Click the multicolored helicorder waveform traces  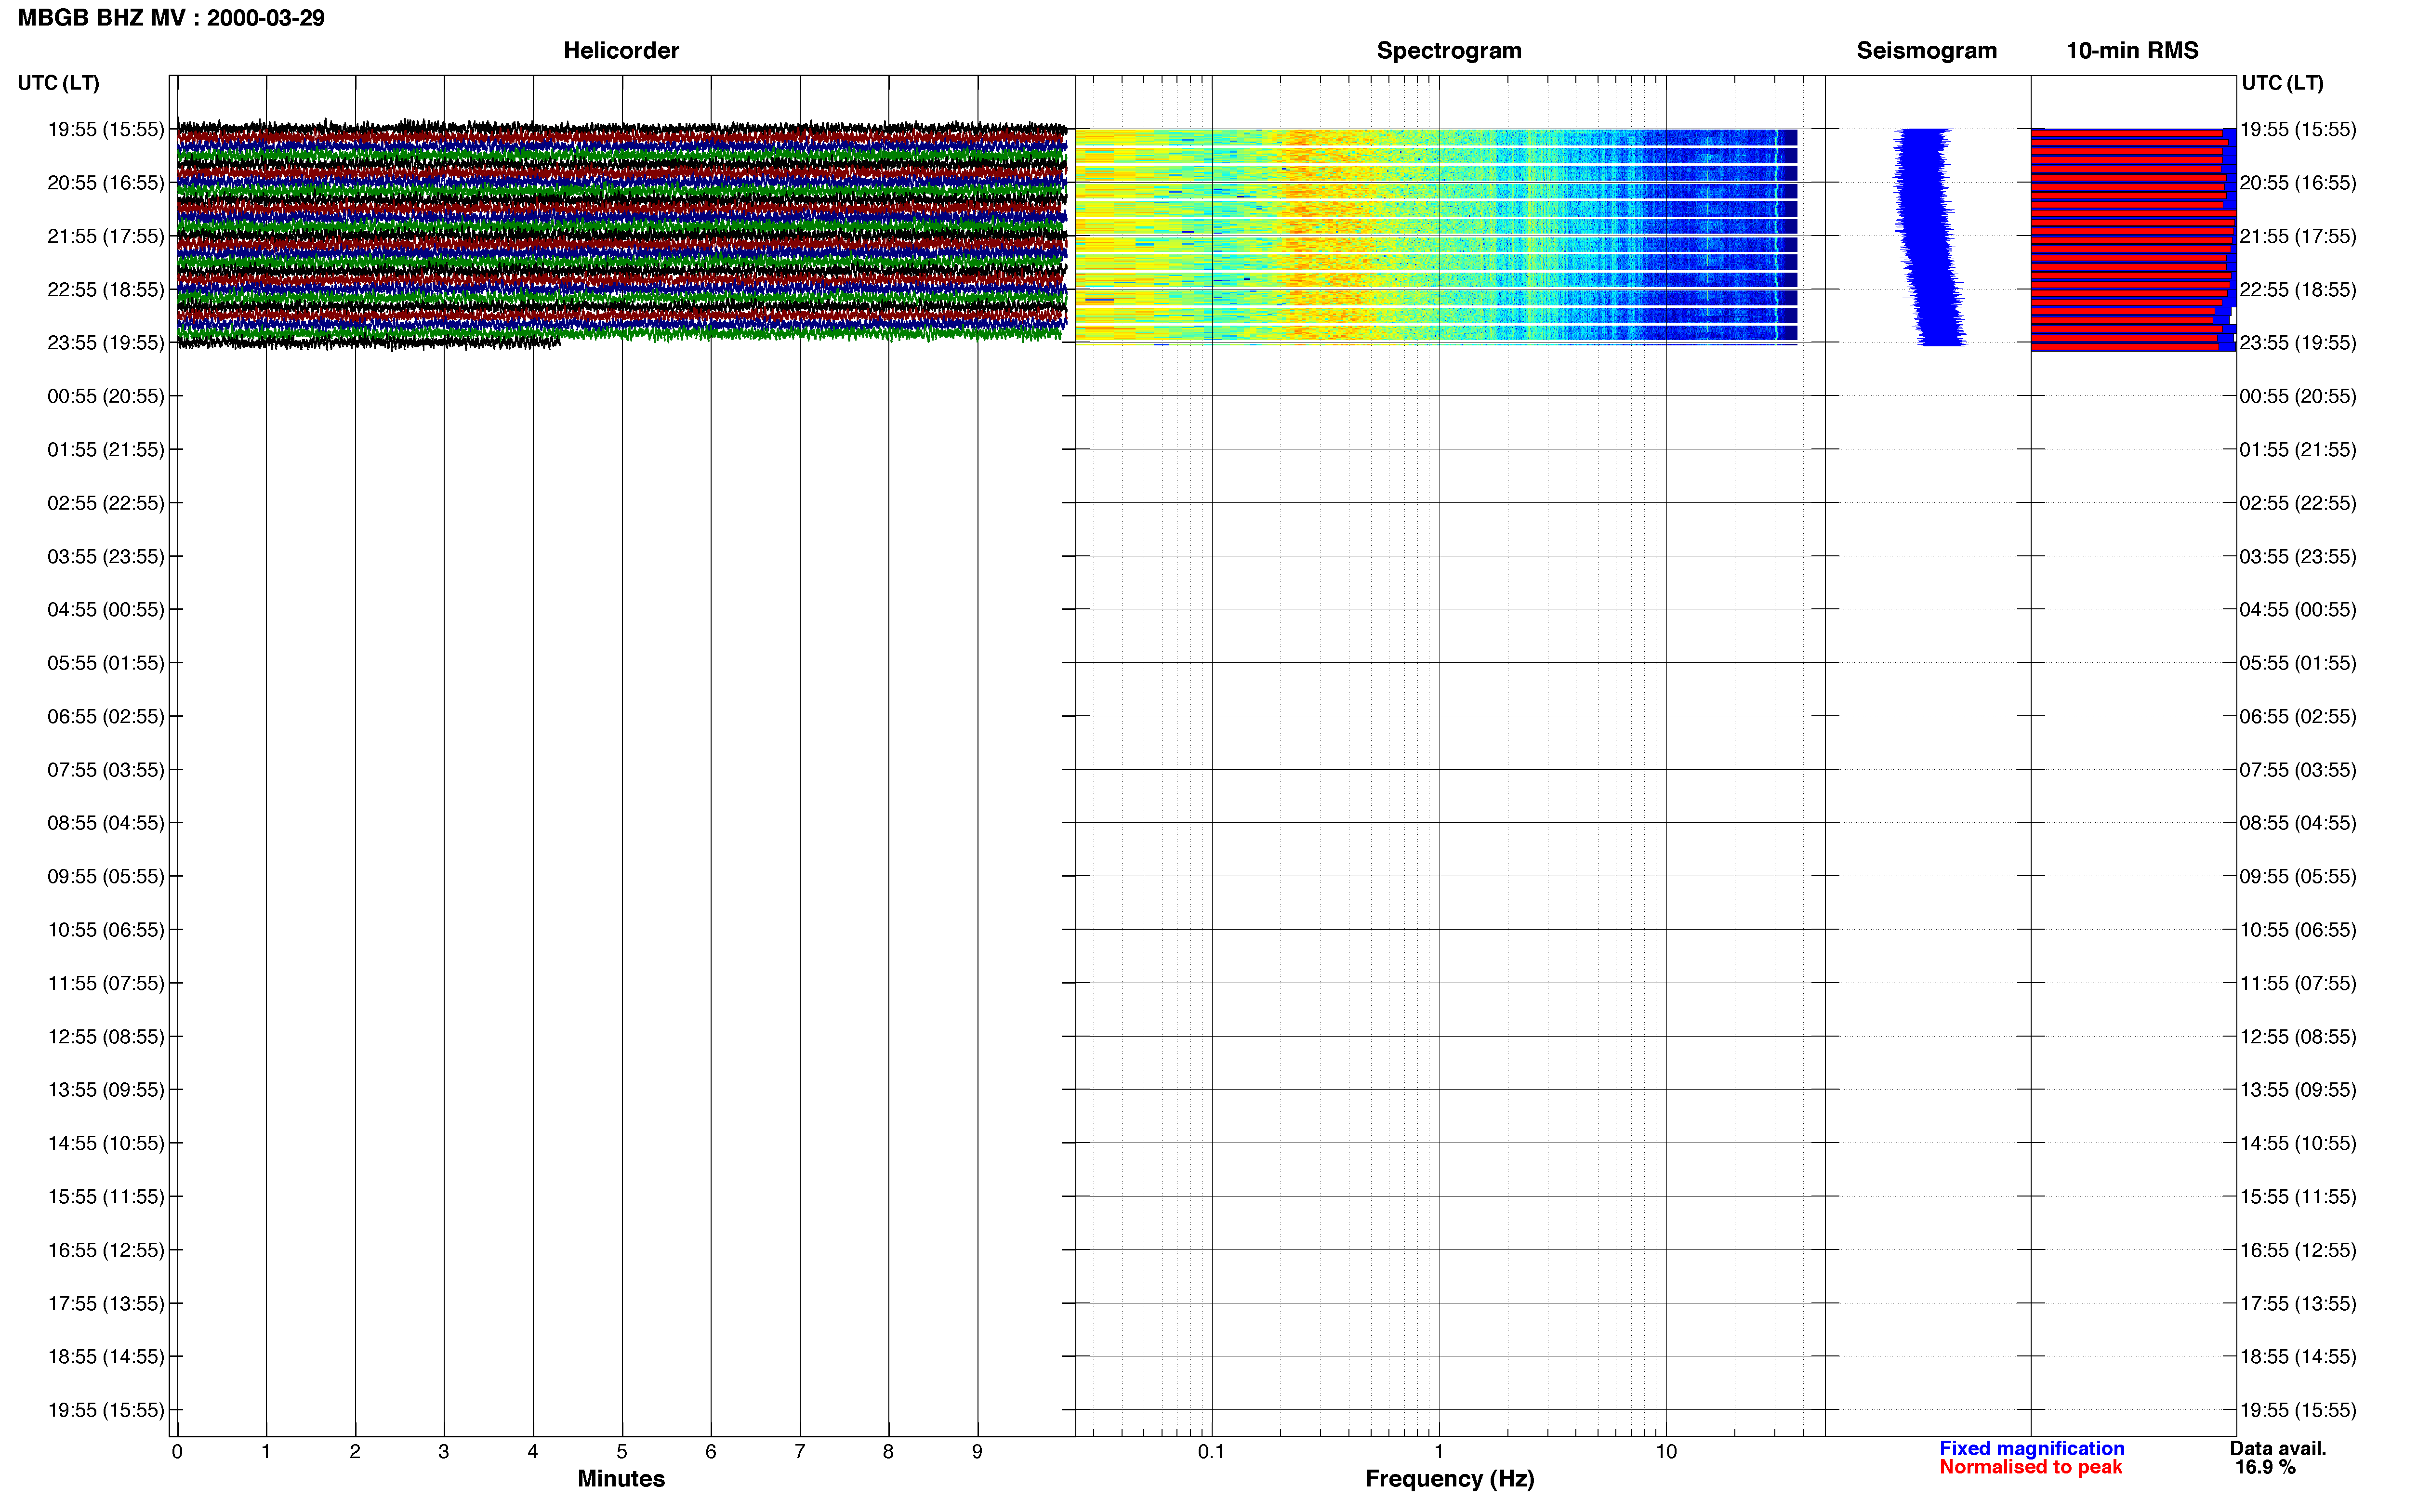[x=622, y=234]
